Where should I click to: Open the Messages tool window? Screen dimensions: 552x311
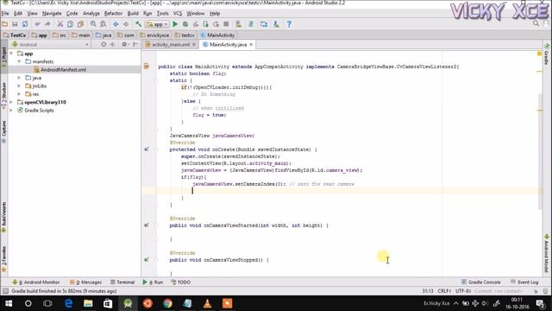(x=85, y=282)
